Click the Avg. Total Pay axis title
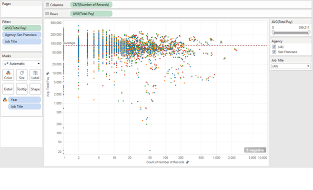Image resolution: width=313 pixels, height=190 pixels. [x=48, y=86]
